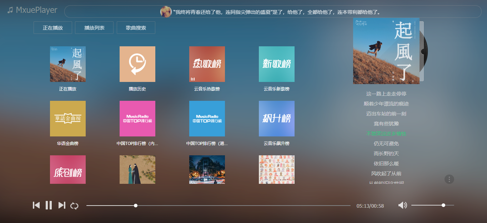Image resolution: width=487 pixels, height=223 pixels.
Task: Click the 云音乐热歌榜 label text
Action: 207,89
